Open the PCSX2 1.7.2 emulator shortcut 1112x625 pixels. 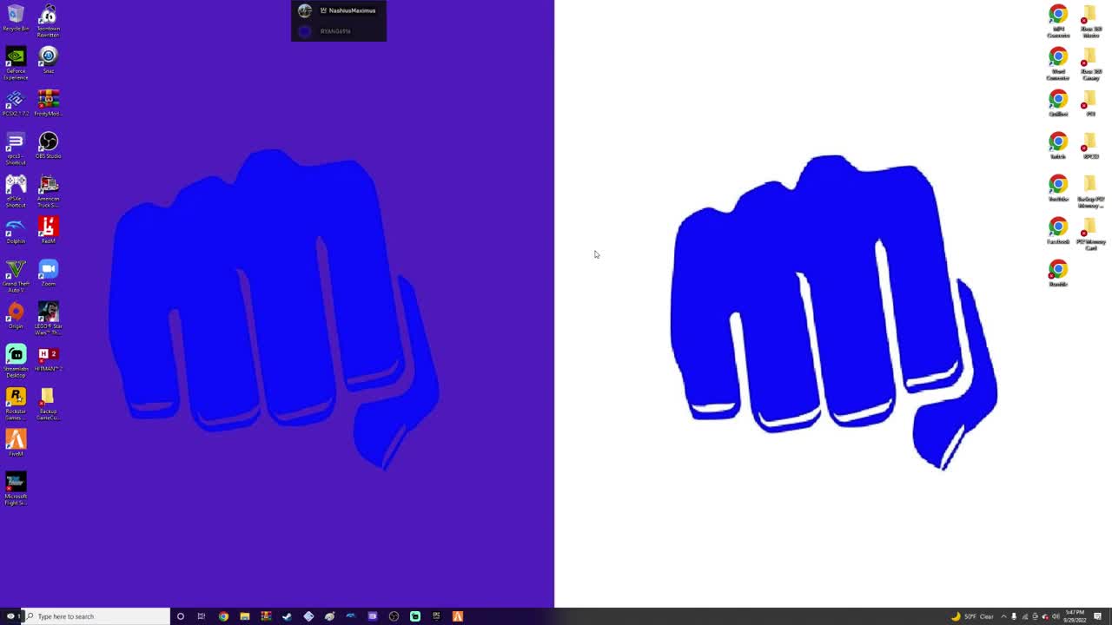(16, 103)
